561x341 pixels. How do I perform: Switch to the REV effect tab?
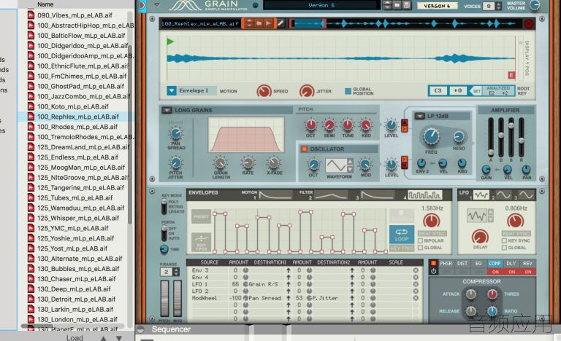pos(527,264)
